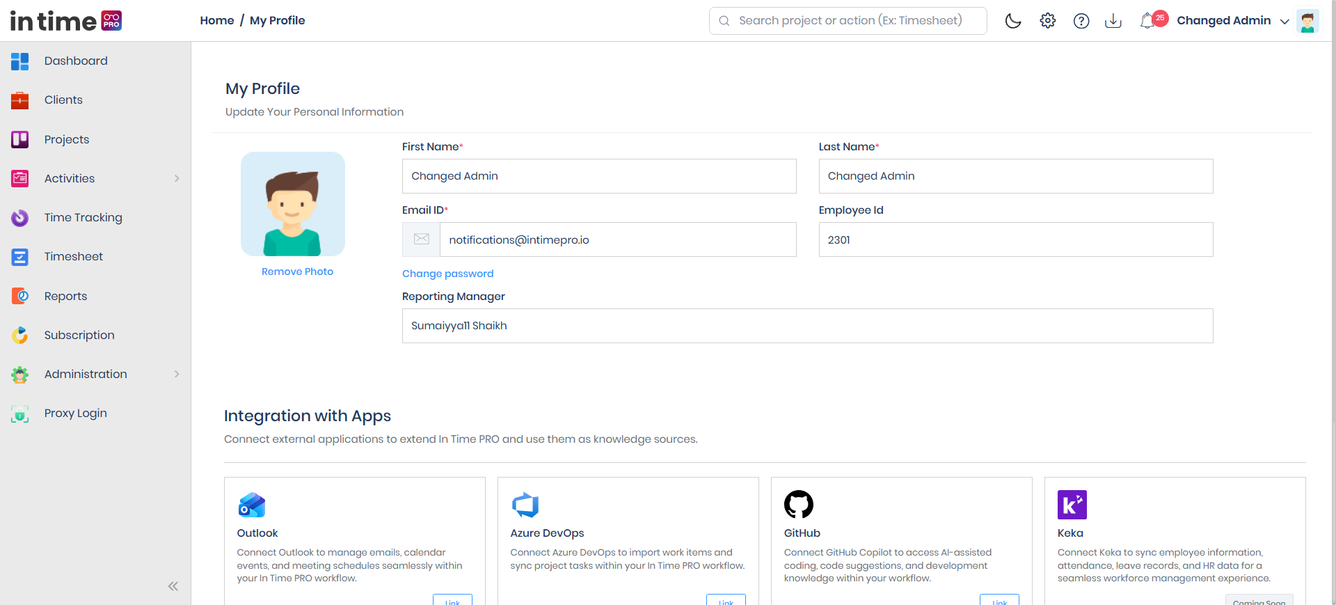Click the Clients briefcase icon
1336x605 pixels.
pos(20,100)
